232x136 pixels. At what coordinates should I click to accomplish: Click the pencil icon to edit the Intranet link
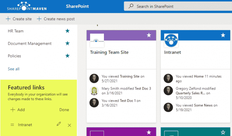pos(59,124)
